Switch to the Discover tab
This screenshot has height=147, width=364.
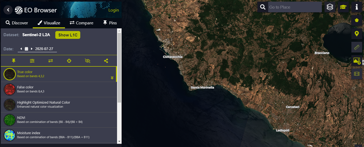17,23
